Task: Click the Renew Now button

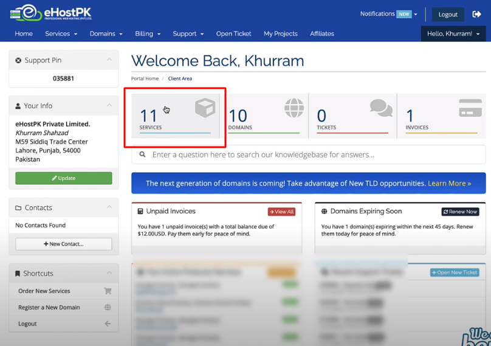Action: (x=461, y=212)
